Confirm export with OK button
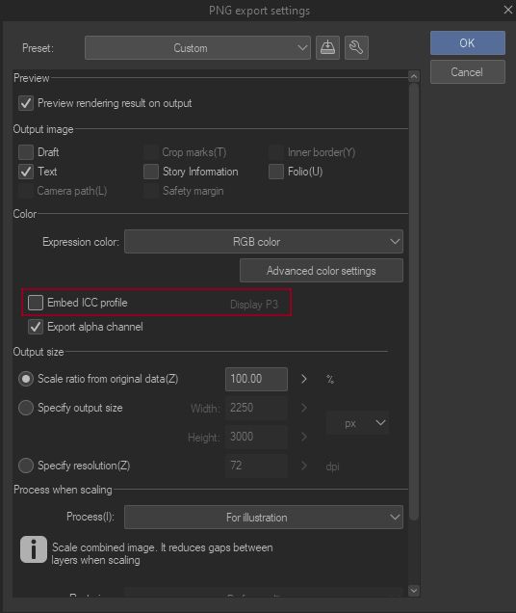 (468, 43)
